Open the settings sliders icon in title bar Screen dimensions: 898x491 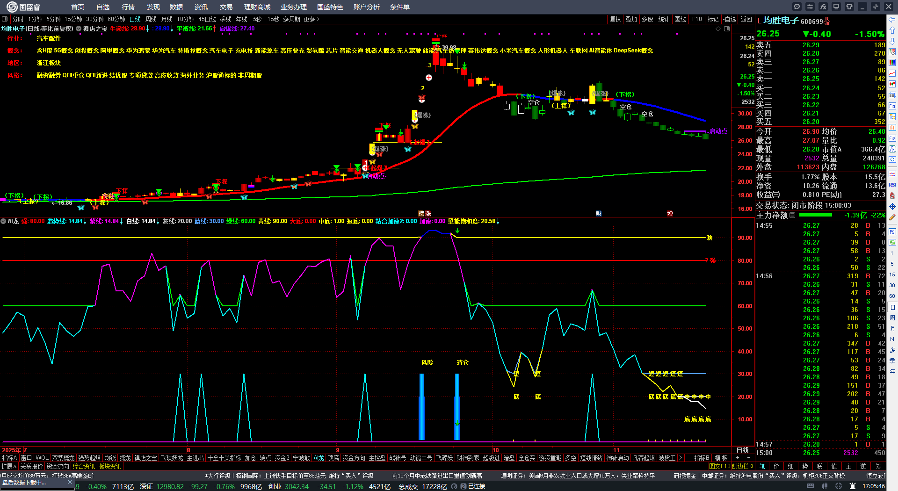pos(810,7)
